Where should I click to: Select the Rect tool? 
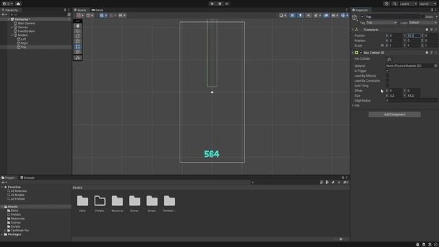(78, 47)
